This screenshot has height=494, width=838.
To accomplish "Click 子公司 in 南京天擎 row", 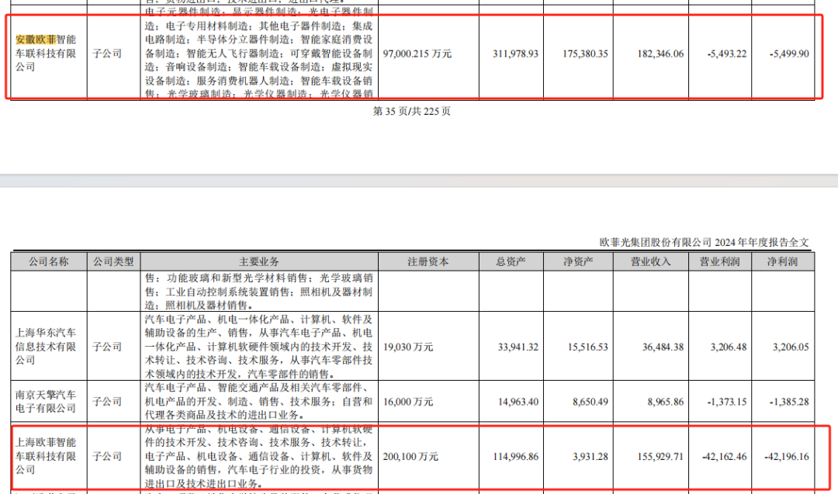I will (107, 402).
